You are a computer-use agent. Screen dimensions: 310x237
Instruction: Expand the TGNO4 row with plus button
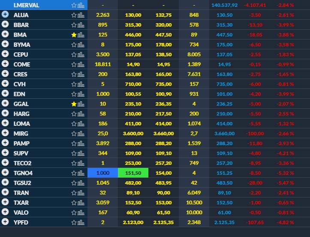(5, 172)
